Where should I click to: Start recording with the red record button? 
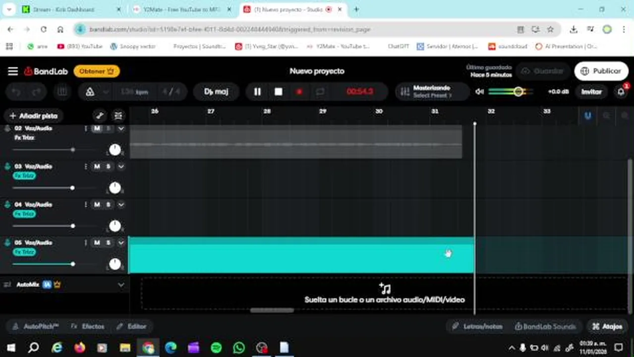point(299,92)
